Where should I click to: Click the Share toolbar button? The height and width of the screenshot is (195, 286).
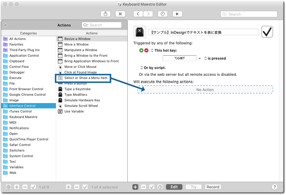[105, 14]
